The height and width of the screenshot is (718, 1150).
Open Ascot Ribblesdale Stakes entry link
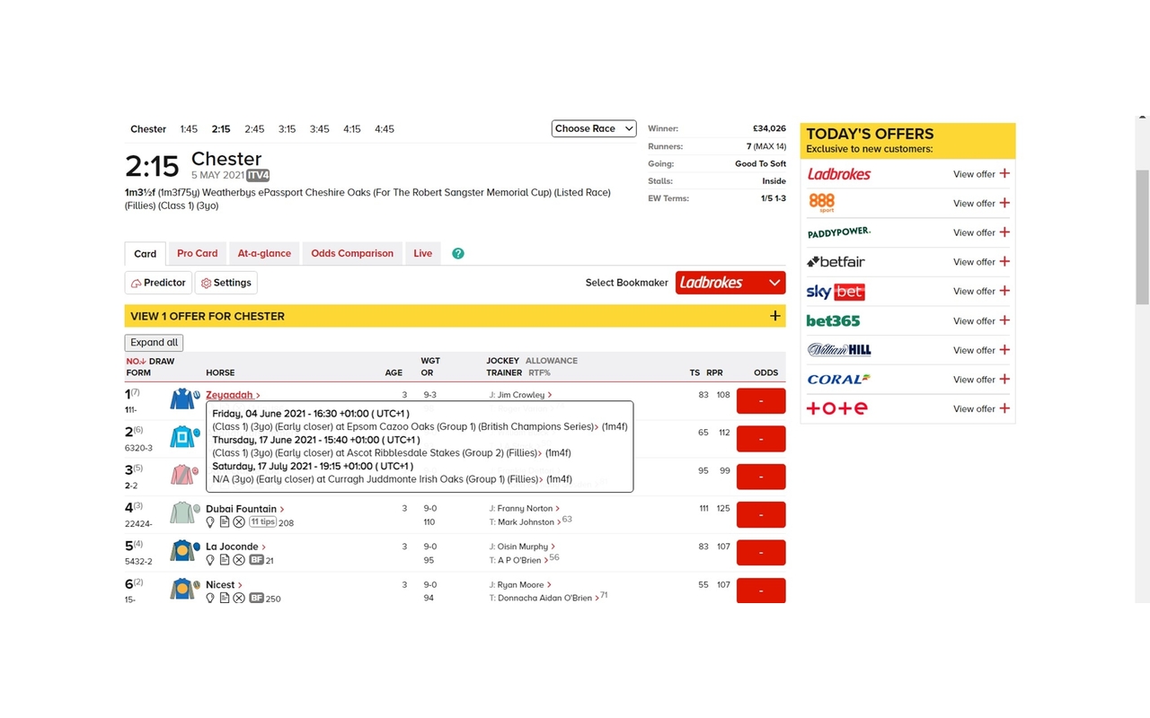click(x=377, y=453)
